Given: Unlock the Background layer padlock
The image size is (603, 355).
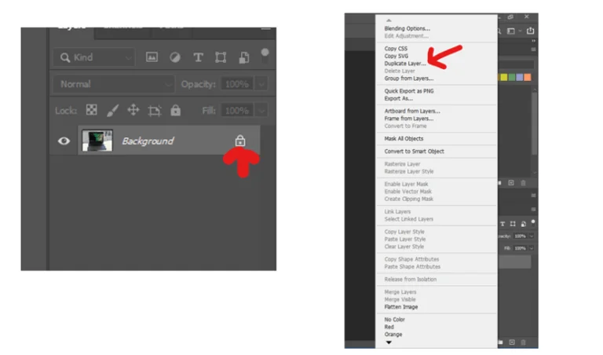Looking at the screenshot, I should tap(240, 141).
